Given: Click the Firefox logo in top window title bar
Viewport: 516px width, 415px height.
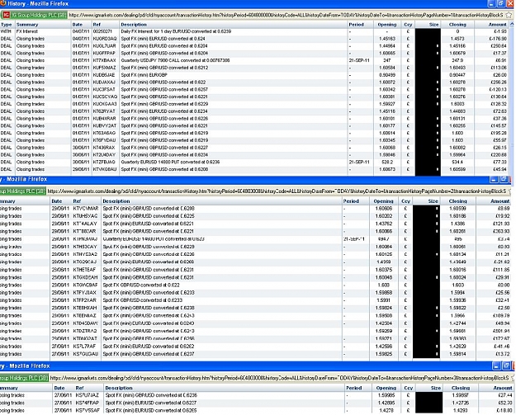Looking at the screenshot, I should coord(2,3).
